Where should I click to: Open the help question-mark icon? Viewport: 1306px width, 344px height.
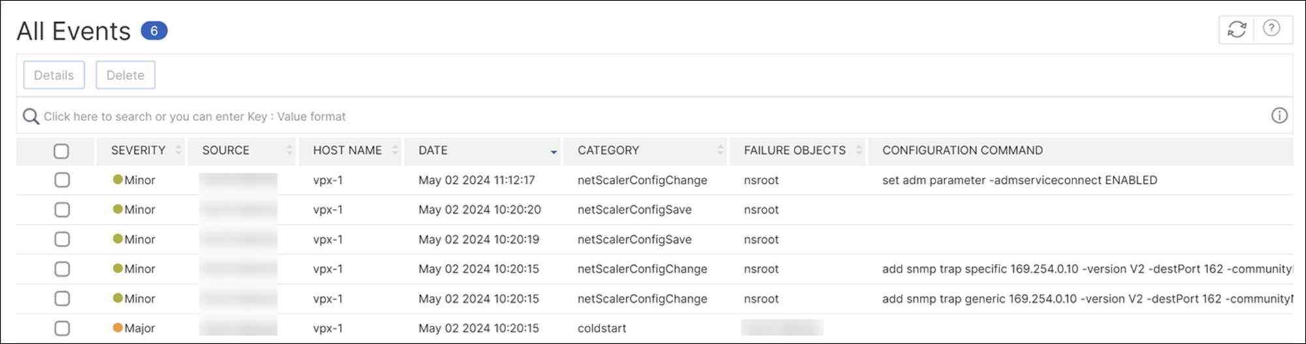pyautogui.click(x=1271, y=29)
